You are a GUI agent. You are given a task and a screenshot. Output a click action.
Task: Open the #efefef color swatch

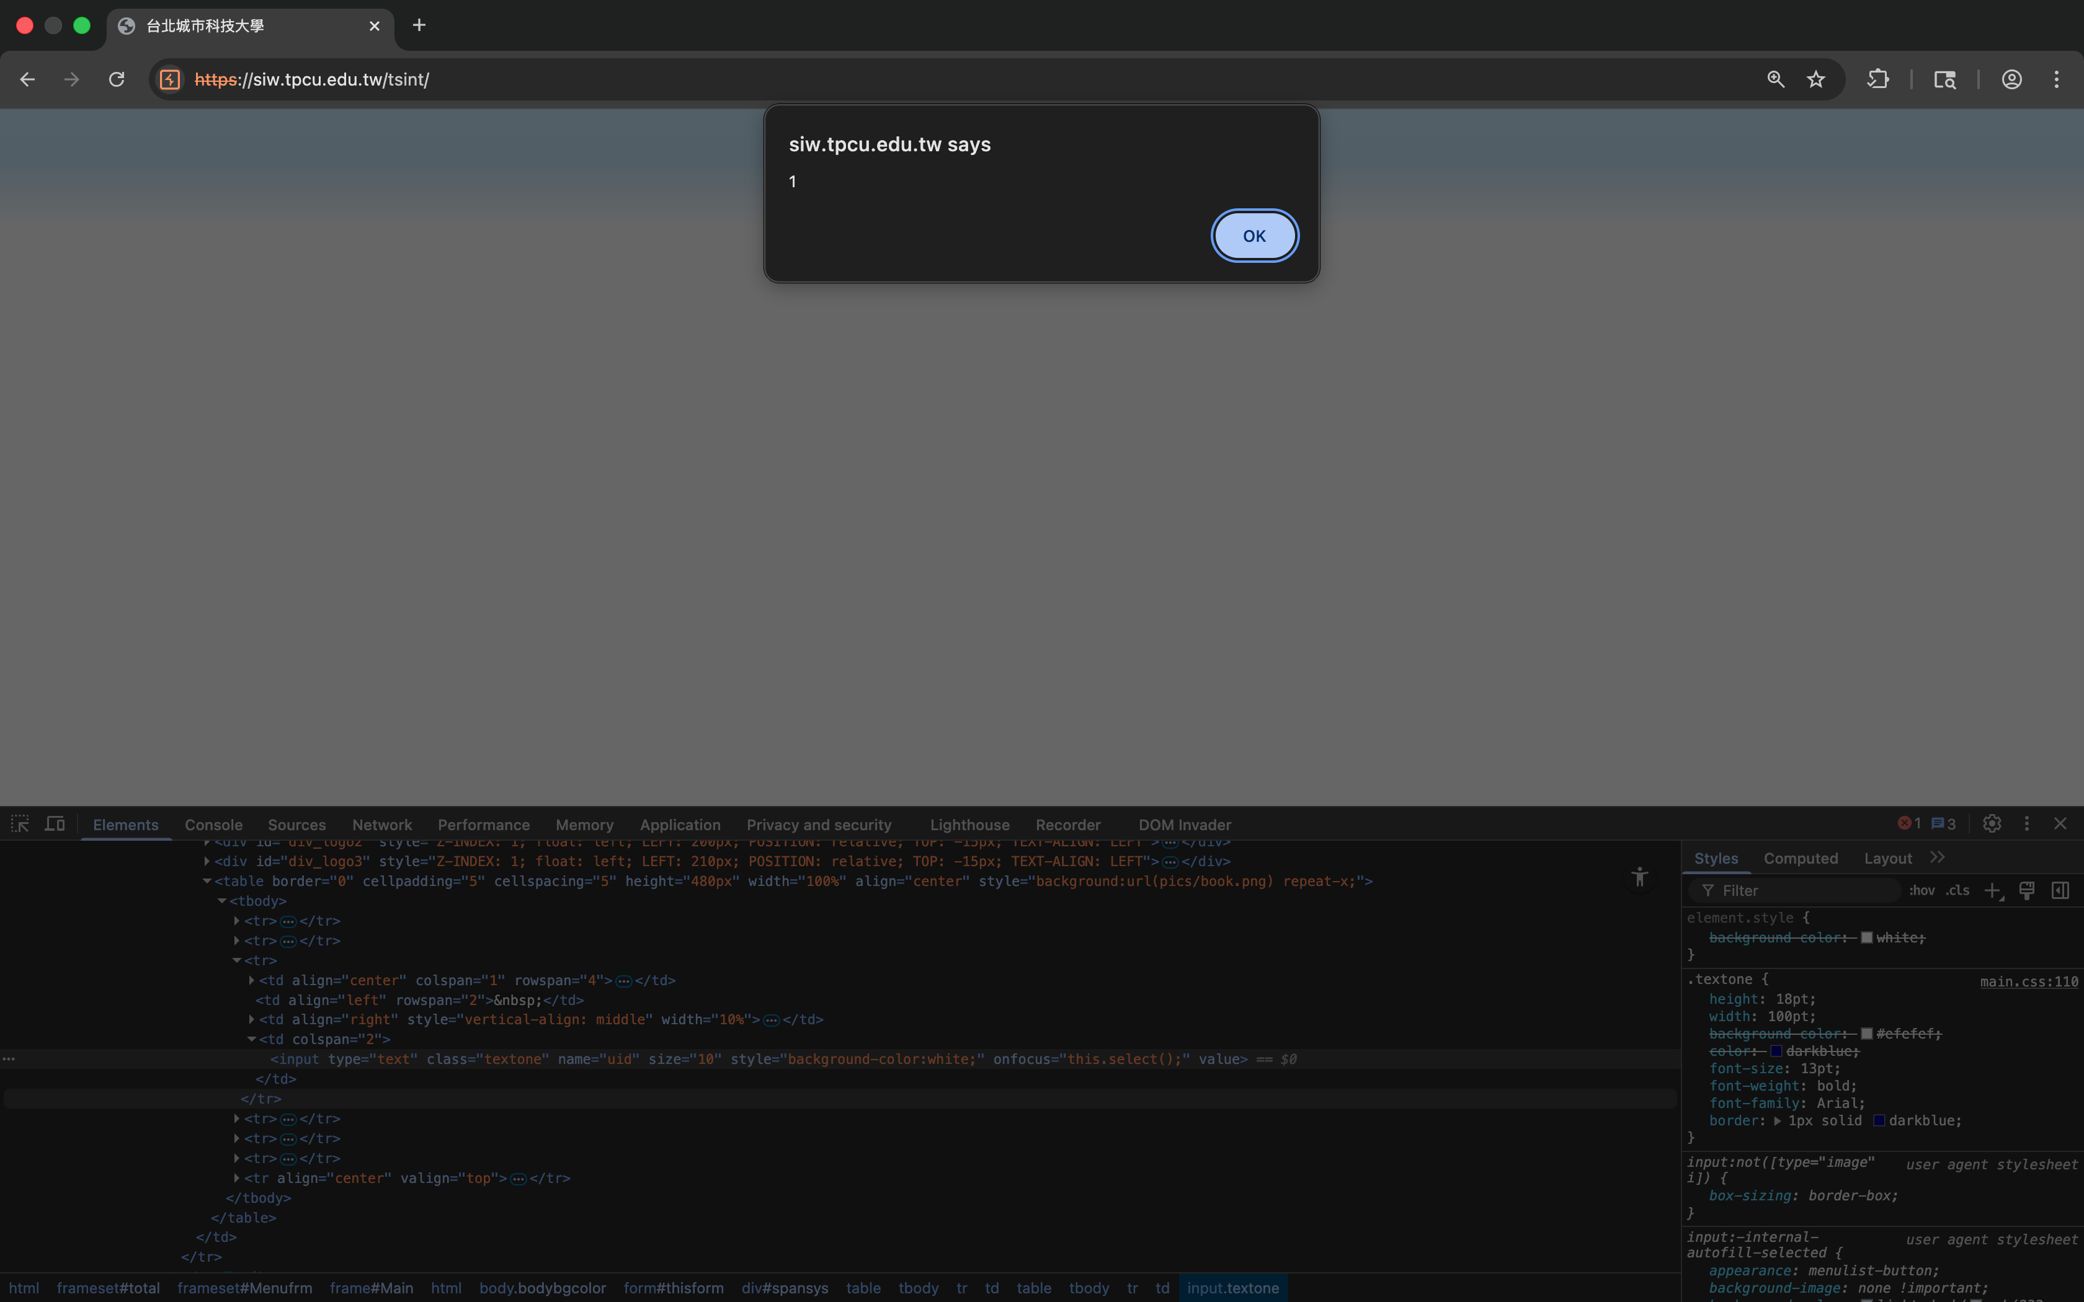pyautogui.click(x=1867, y=1034)
